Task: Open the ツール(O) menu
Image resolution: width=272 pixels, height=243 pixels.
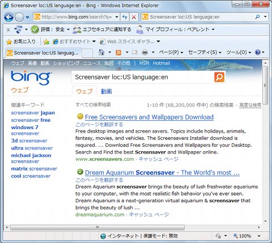Action: tap(239, 52)
